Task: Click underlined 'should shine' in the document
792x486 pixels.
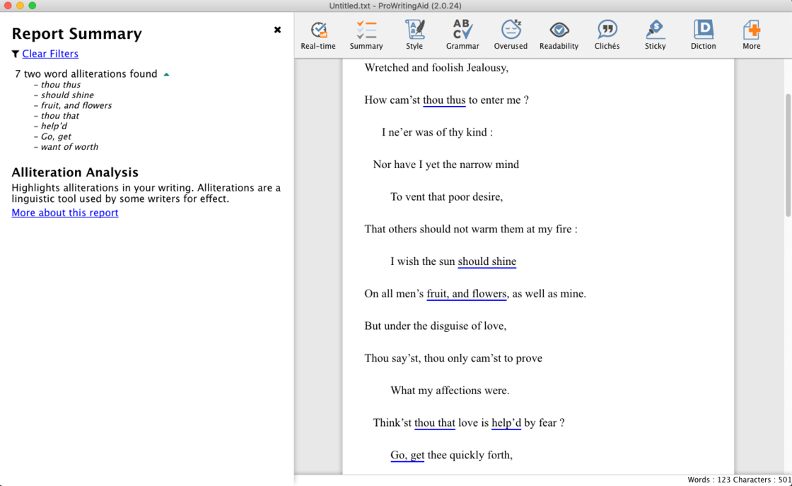Action: point(487,261)
